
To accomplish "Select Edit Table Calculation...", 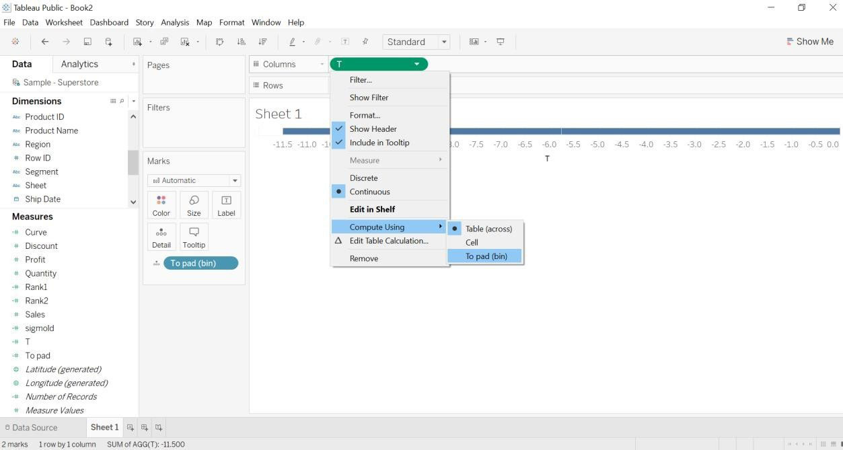I will tap(390, 241).
